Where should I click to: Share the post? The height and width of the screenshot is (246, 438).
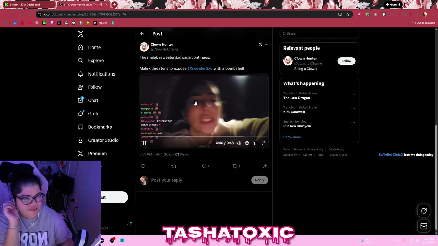coord(265,166)
